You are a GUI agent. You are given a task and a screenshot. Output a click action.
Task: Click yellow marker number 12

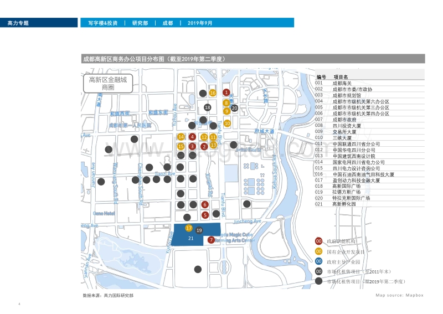click(x=204, y=137)
